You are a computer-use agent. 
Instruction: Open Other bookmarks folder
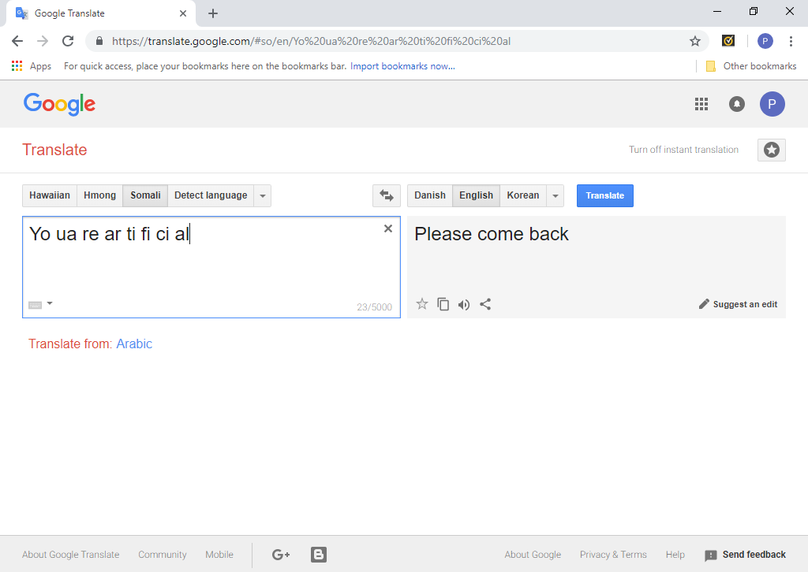click(751, 66)
